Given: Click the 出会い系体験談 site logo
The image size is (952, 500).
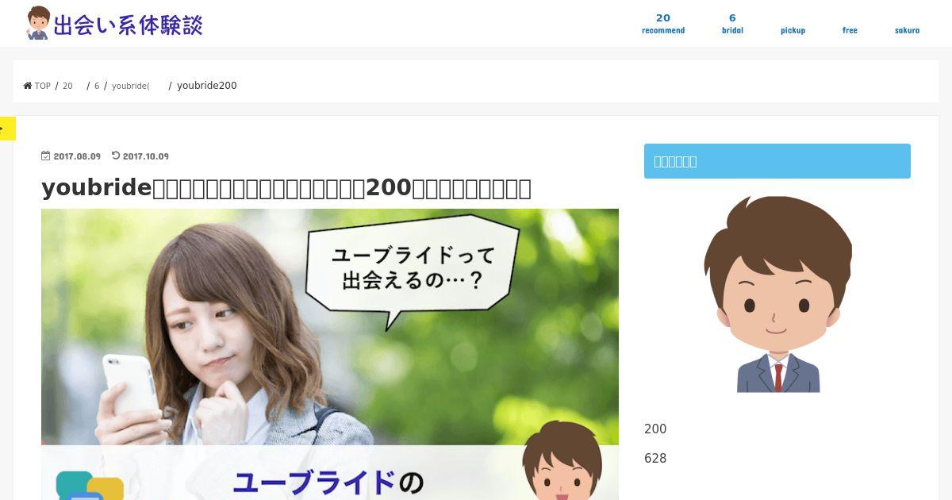Looking at the screenshot, I should pyautogui.click(x=114, y=24).
